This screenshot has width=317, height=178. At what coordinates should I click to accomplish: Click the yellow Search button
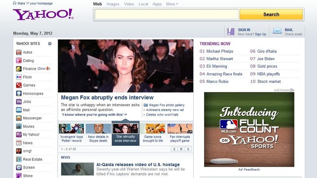[x=271, y=14]
